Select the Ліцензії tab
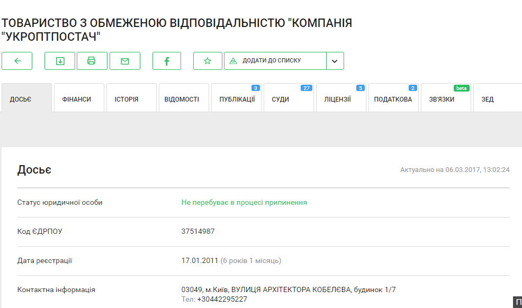 [x=338, y=99]
